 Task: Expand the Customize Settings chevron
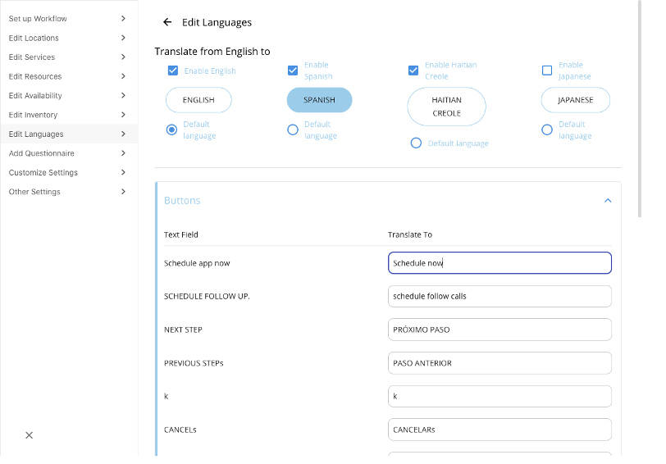tap(123, 172)
